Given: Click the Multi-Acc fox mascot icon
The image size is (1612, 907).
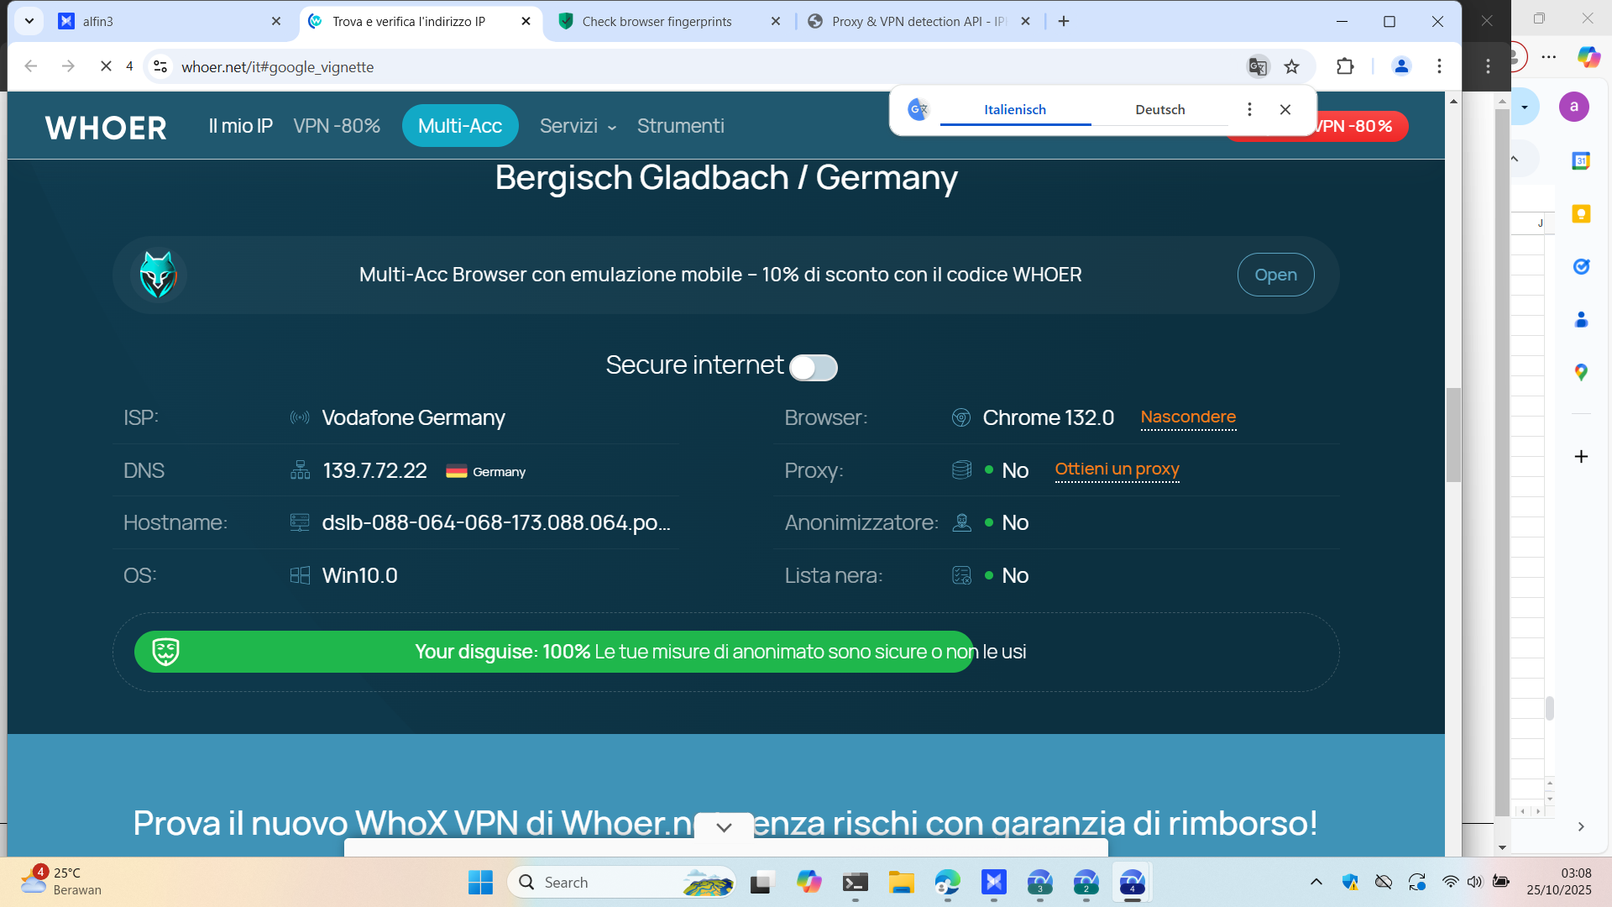Looking at the screenshot, I should 158,275.
